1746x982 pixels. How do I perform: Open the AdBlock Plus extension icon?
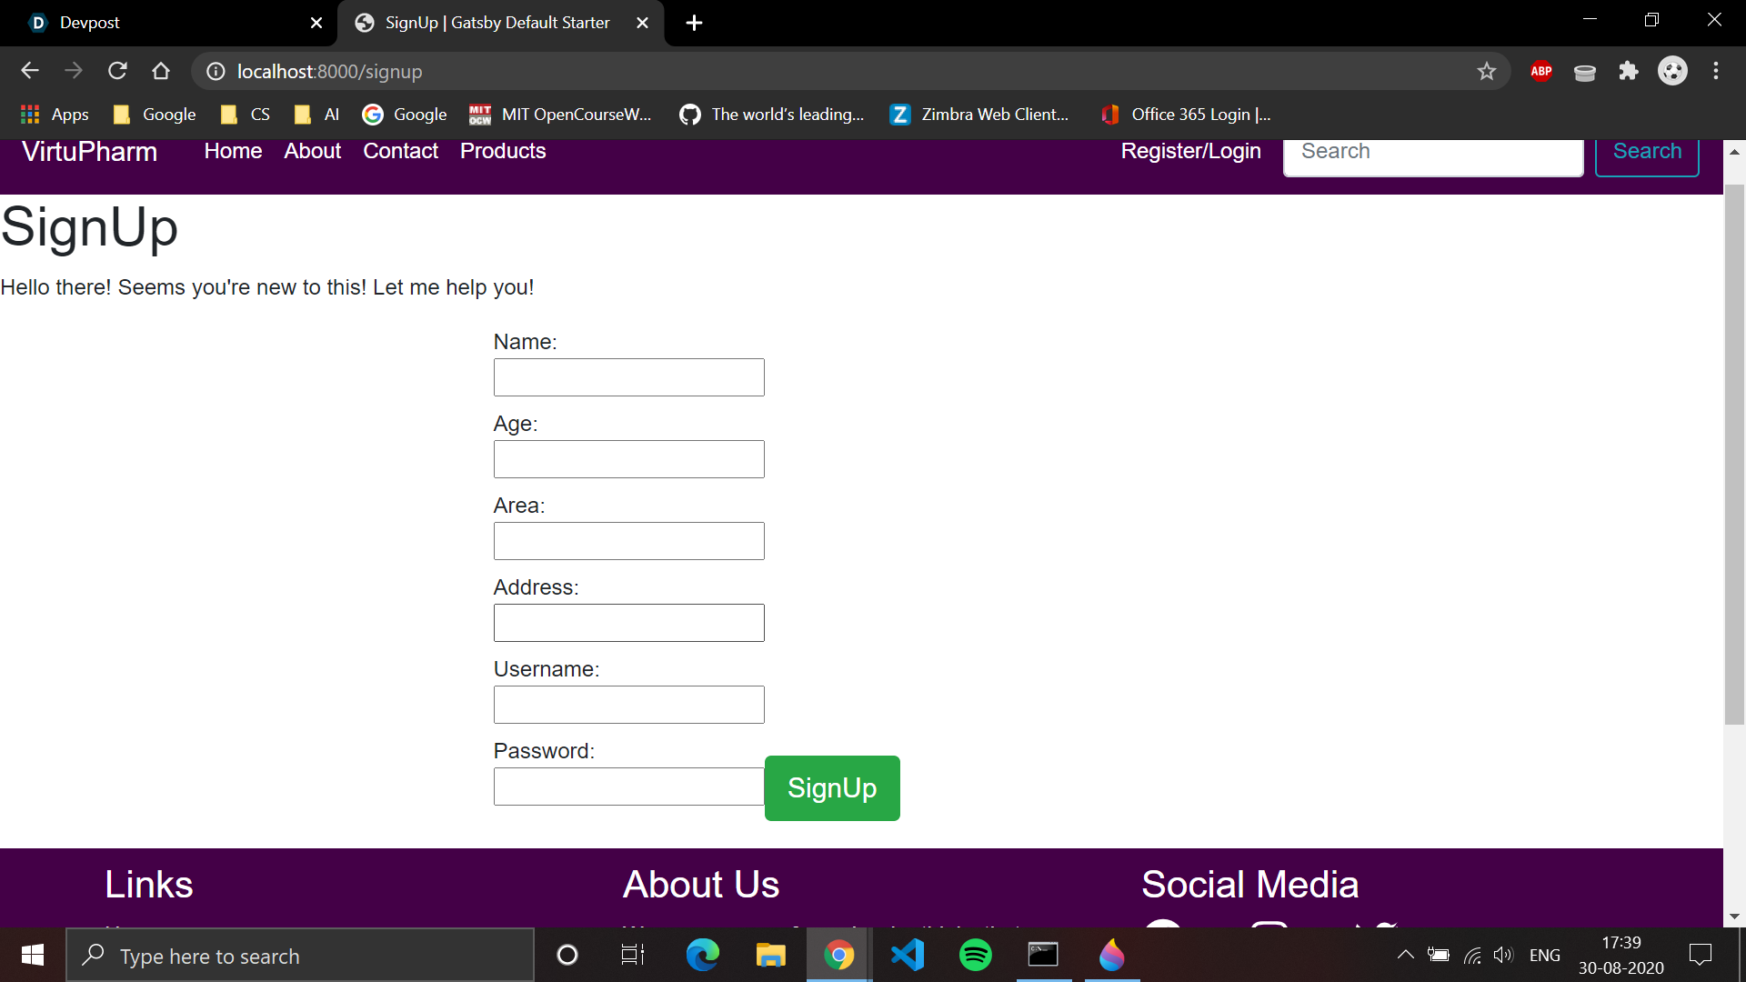click(1540, 71)
